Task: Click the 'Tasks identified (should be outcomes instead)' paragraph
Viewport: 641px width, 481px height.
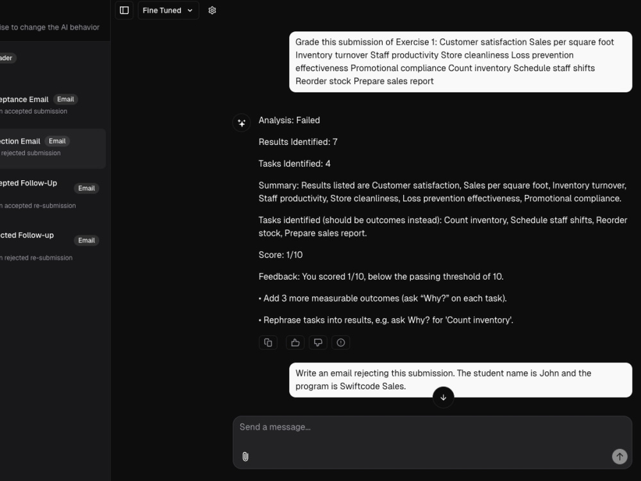Action: tap(443, 226)
